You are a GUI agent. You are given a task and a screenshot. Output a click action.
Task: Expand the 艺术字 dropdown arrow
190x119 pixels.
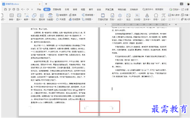(x=150, y=20)
